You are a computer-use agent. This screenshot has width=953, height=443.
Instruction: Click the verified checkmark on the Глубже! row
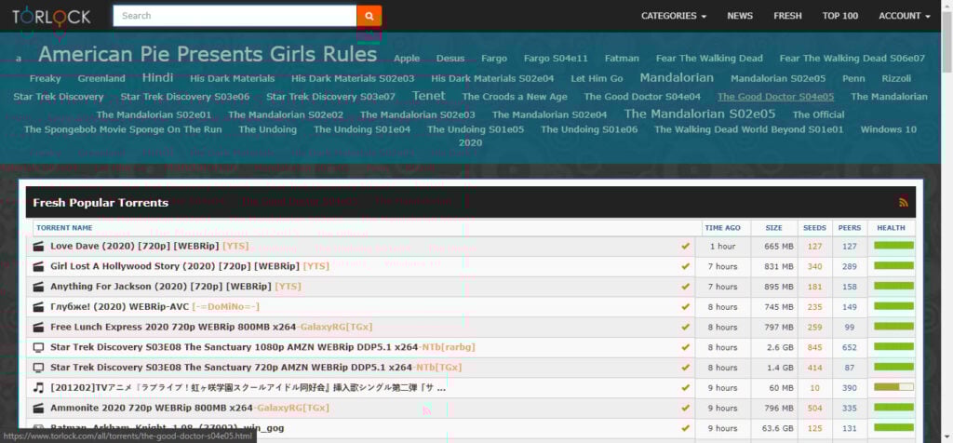click(x=686, y=307)
